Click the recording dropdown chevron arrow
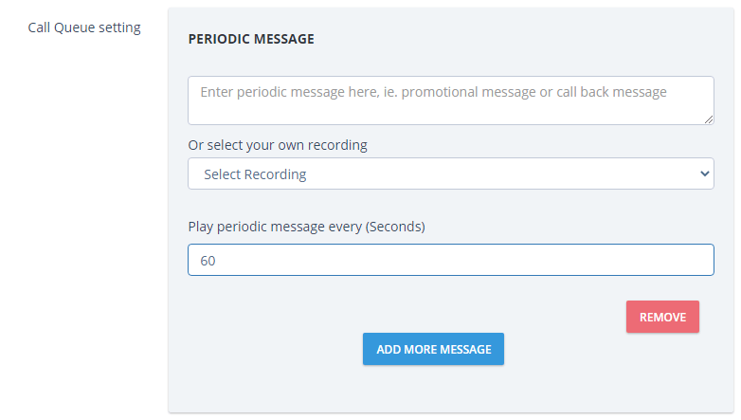Image resolution: width=741 pixels, height=420 pixels. click(704, 173)
